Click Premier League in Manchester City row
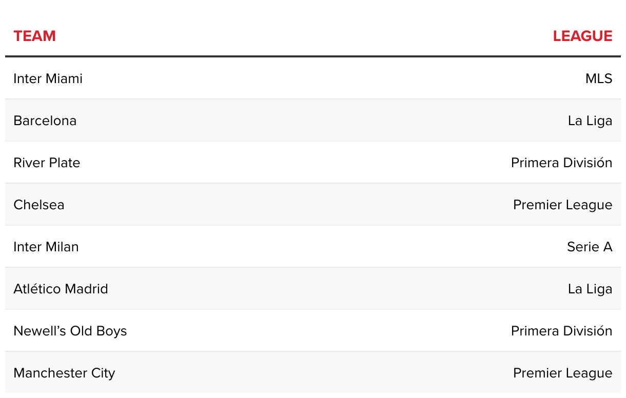Viewport: 626px width, 398px height. [x=562, y=373]
